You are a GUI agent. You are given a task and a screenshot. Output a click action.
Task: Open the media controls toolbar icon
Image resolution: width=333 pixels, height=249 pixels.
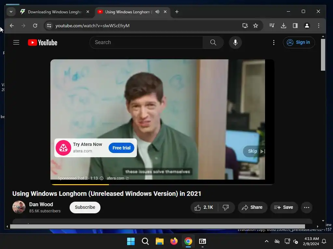click(272, 26)
